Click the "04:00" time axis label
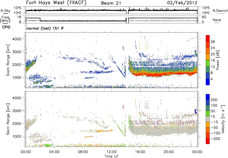 click(54, 152)
